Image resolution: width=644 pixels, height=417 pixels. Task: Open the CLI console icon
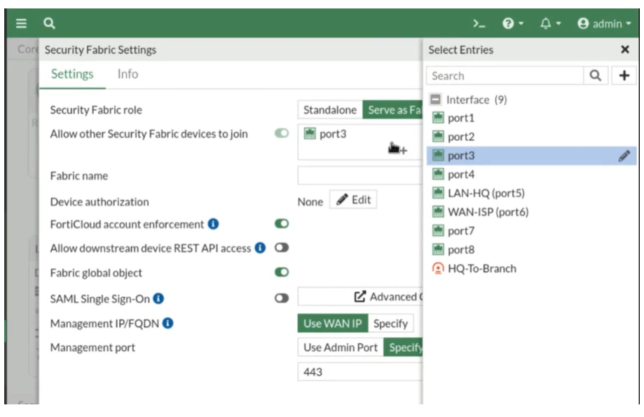pyautogui.click(x=479, y=24)
